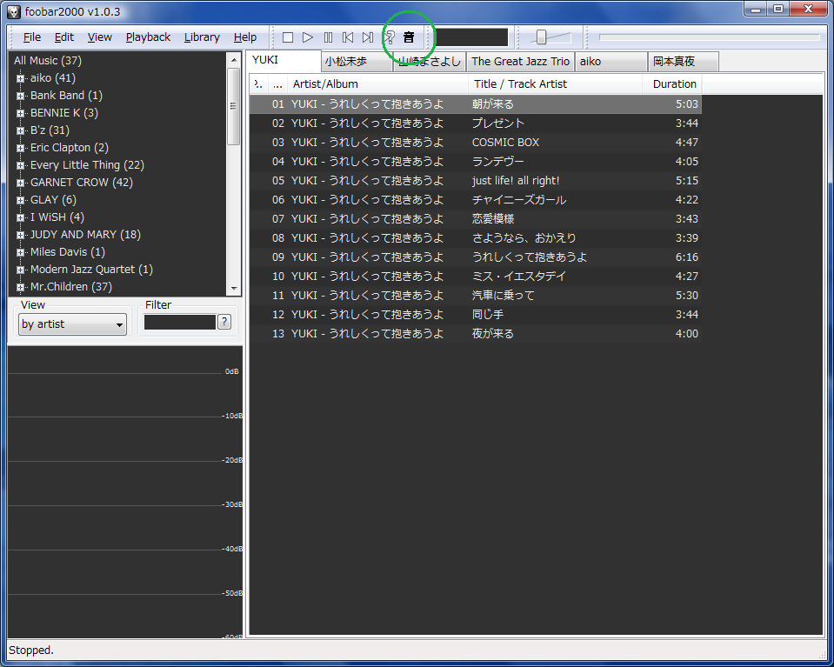834x667 pixels.
Task: Click the Duration column header
Action: pyautogui.click(x=672, y=84)
